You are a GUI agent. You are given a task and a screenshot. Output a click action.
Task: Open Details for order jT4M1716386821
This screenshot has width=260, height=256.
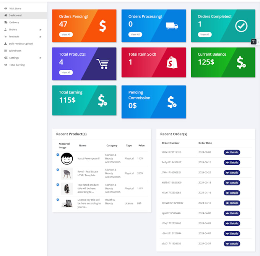click(232, 172)
